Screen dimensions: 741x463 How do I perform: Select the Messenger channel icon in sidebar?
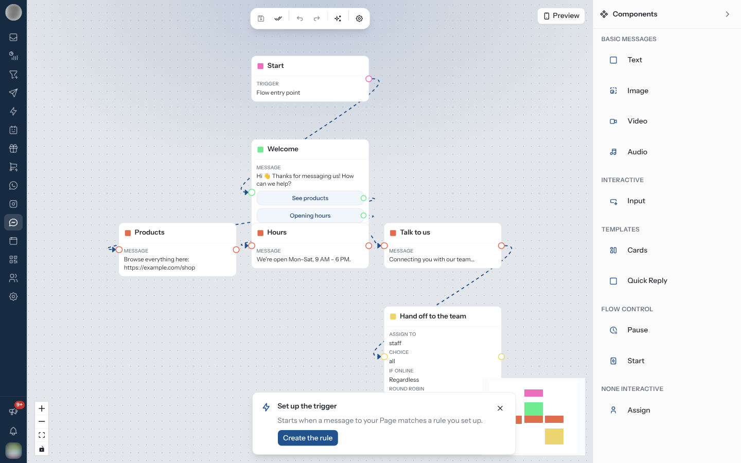click(x=13, y=223)
